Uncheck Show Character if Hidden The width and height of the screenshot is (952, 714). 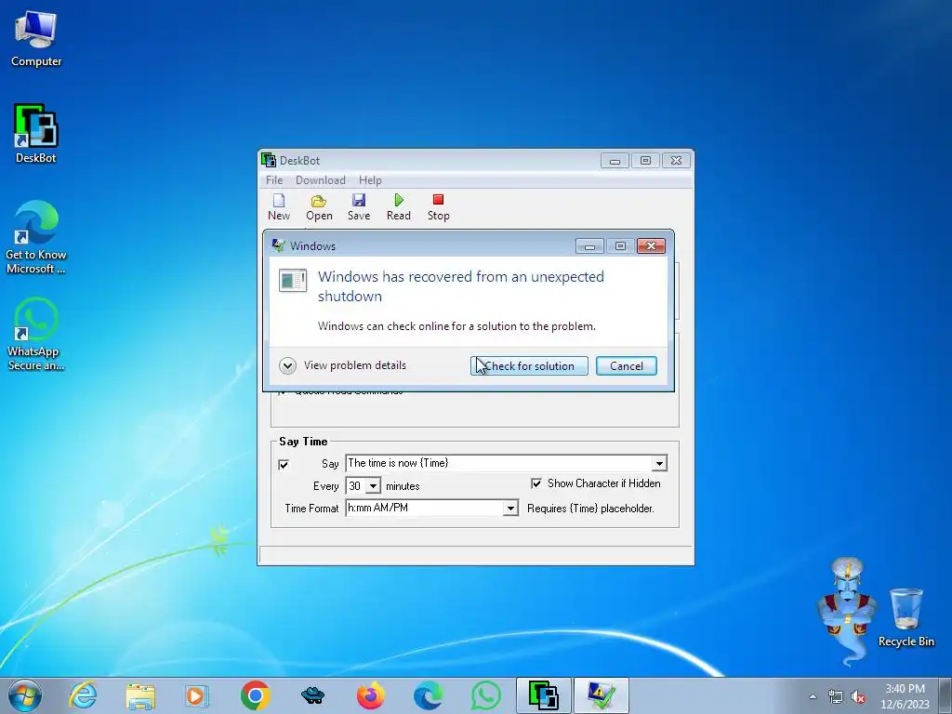click(536, 483)
